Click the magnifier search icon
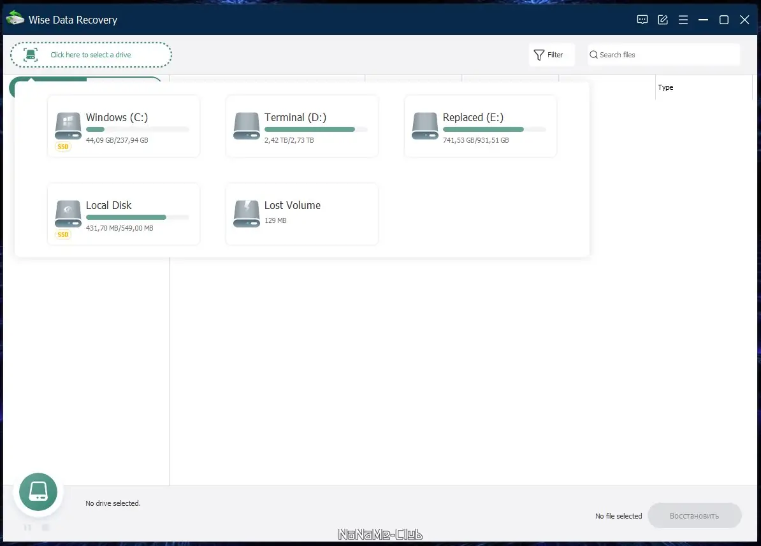 pyautogui.click(x=593, y=55)
